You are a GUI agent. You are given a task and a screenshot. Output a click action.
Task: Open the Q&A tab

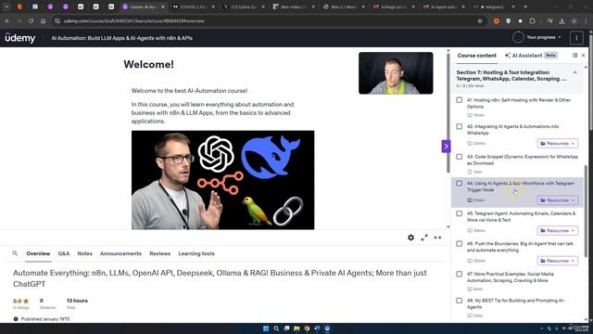pyautogui.click(x=64, y=253)
